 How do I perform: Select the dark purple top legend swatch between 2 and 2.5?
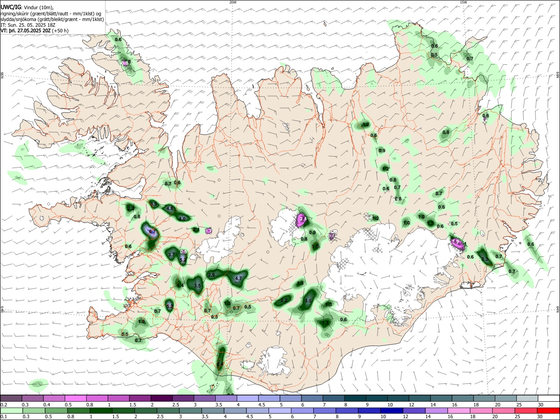161,398
